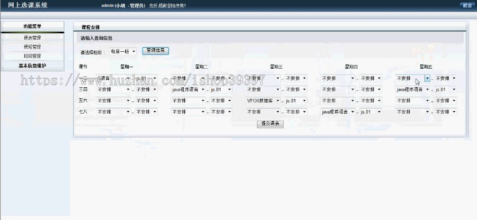Open Thursday first-row room dropdown
The height and width of the screenshot is (220, 477).
[x=370, y=78]
